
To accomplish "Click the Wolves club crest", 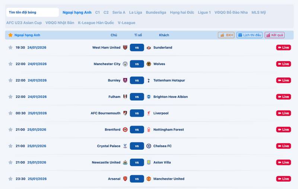I will (149, 64).
